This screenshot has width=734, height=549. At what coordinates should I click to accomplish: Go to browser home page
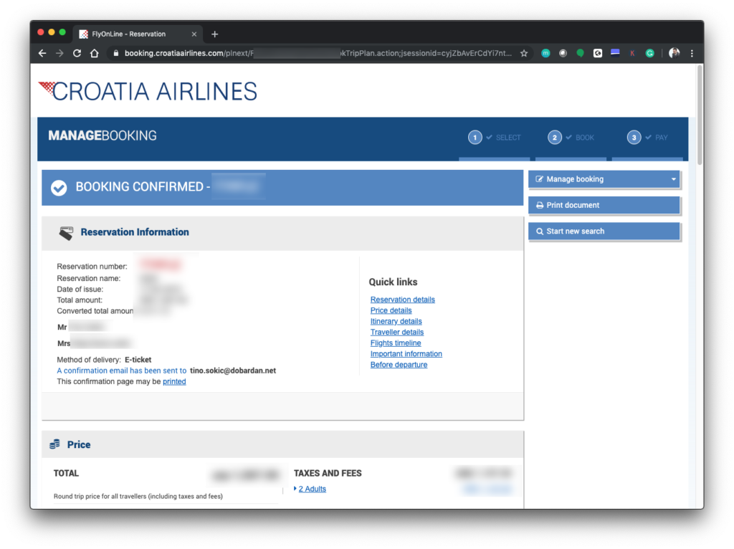coord(95,53)
